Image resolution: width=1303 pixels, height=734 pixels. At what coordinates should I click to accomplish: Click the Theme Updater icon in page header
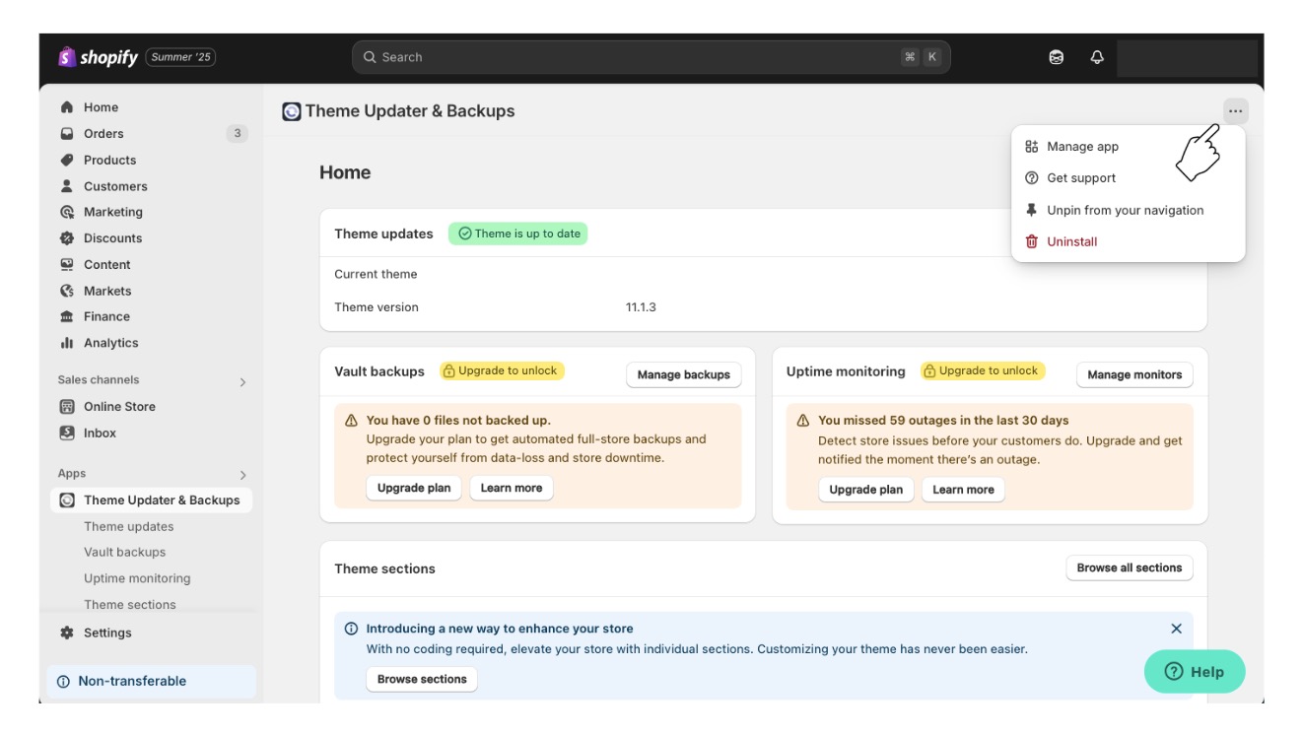[291, 111]
